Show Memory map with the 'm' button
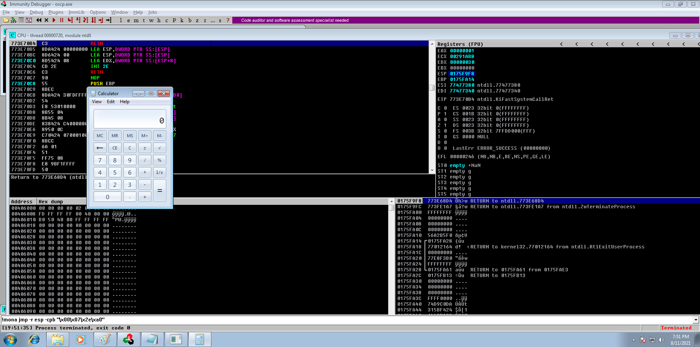Viewport: 700px width, 347px height. [136, 20]
